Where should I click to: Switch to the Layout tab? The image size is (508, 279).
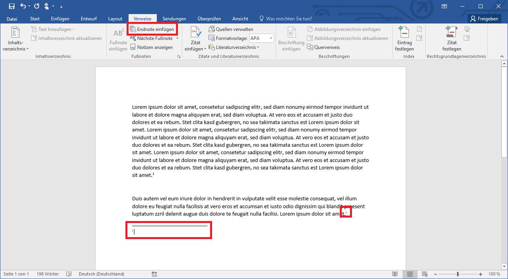[115, 19]
